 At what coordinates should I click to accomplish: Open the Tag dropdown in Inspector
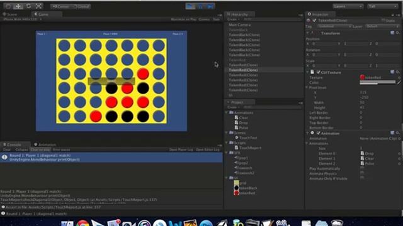pos(334,26)
